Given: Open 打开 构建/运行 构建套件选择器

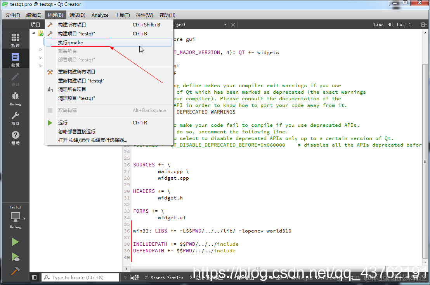Looking at the screenshot, I should [109, 140].
